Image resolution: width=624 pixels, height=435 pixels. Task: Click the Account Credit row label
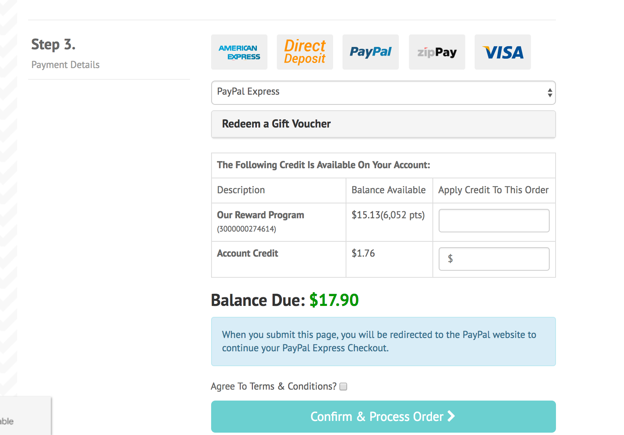247,253
